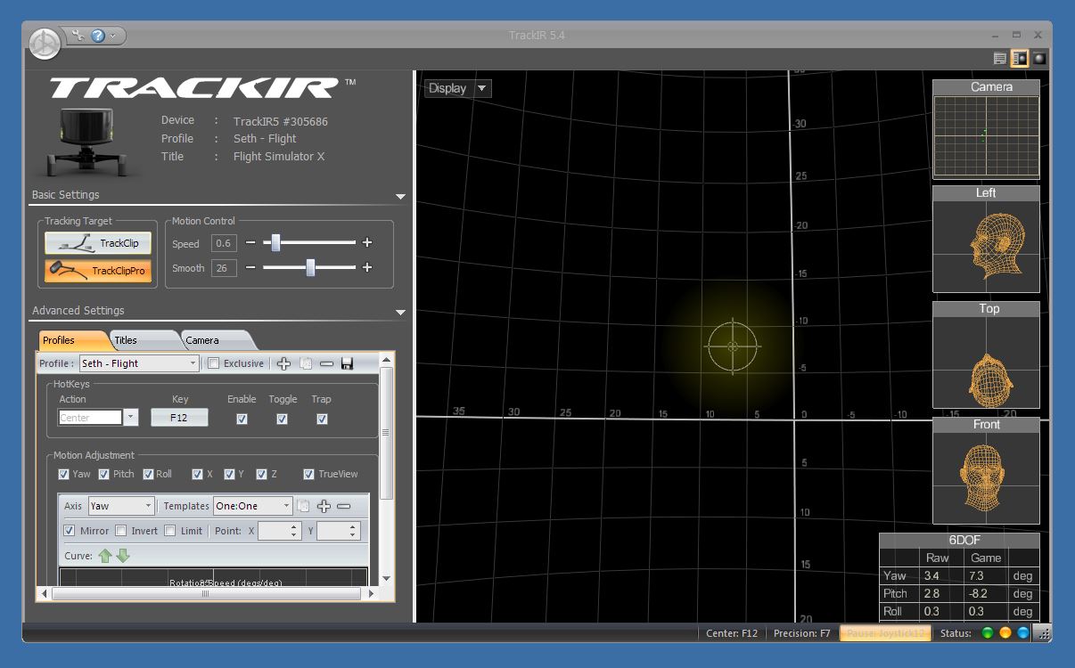Click the Pause: Joystick13 status bar item

(x=886, y=633)
